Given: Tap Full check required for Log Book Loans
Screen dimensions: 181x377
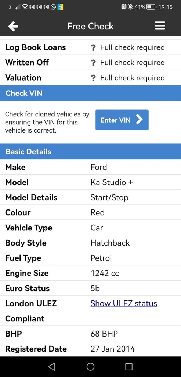Looking at the screenshot, I should (x=132, y=47).
